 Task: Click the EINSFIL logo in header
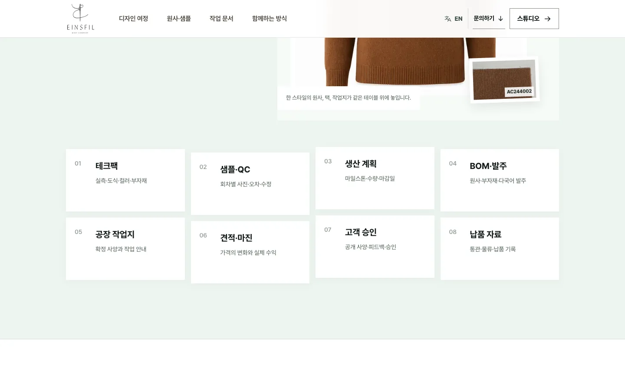(x=80, y=19)
